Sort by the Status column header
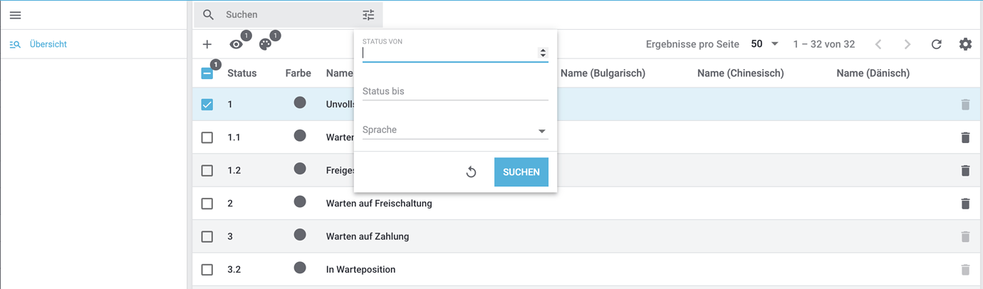Screen dimensions: 983x289 241,73
